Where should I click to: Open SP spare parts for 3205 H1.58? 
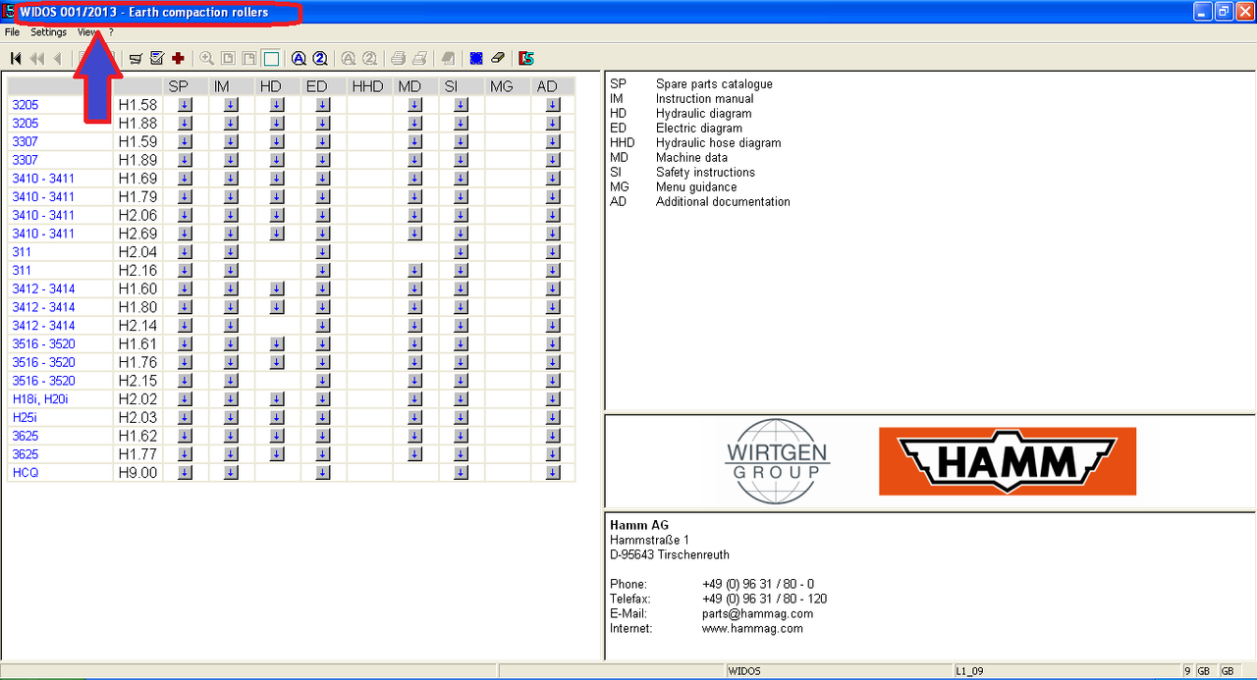pyautogui.click(x=185, y=105)
